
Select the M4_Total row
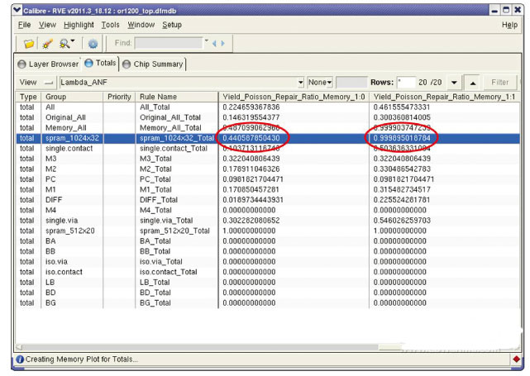(268, 211)
